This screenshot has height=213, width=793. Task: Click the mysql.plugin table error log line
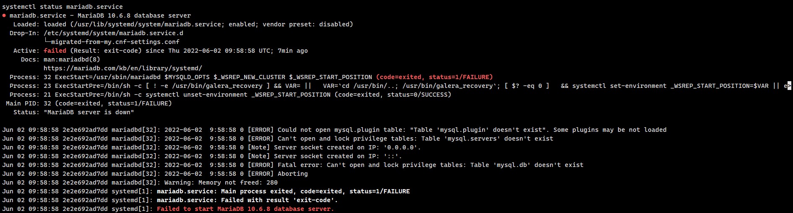click(x=456, y=130)
